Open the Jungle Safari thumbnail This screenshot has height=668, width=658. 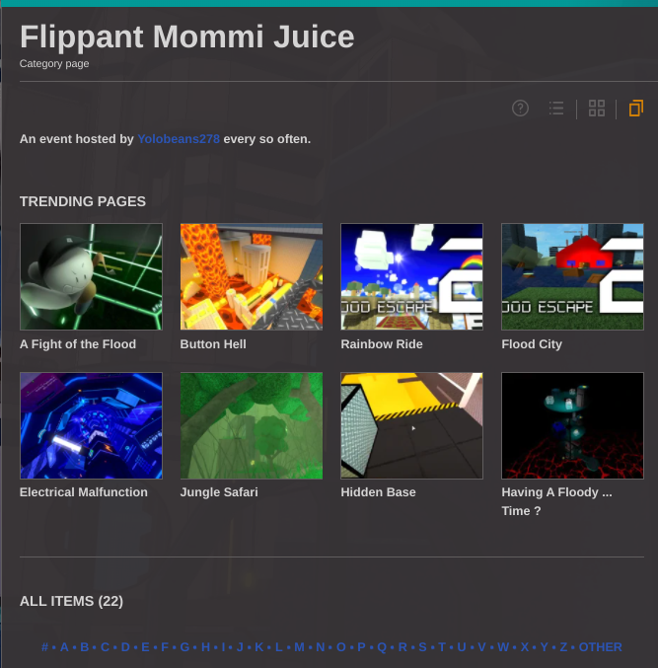click(x=252, y=425)
